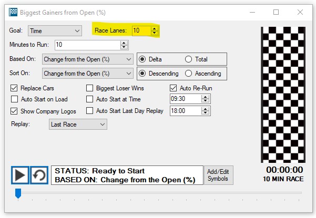This screenshot has width=316, height=218.
Task: Open the Replay dropdown showing Last Race
Action: pos(78,124)
